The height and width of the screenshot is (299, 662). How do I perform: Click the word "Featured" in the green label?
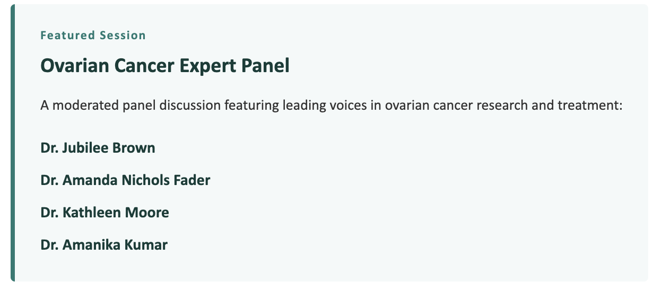[66, 36]
